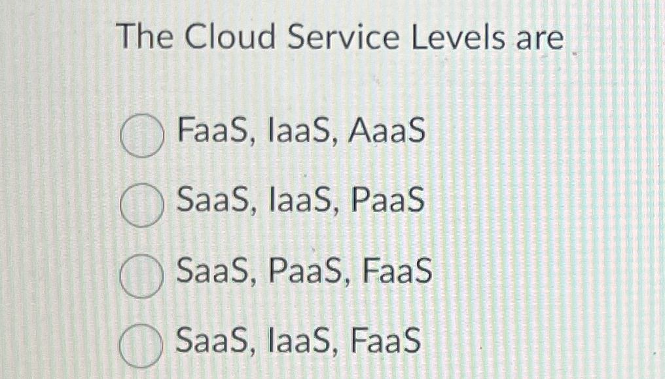
Task: Select the radio button for SaaS, IaaS, FaaS
Action: 143,343
